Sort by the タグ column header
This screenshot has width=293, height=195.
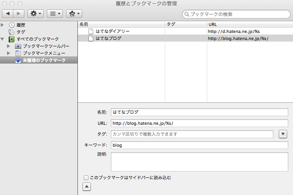186,24
